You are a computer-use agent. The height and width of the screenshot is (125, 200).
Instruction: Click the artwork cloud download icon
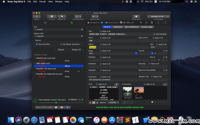point(165,84)
